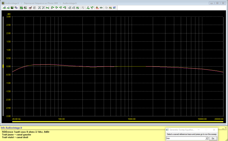The width and height of the screenshot is (228, 141).
Task: Click the '10000.00' frequency axis label
Action: tap(202, 119)
